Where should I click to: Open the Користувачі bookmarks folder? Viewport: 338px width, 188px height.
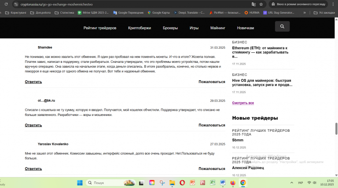(x=15, y=13)
